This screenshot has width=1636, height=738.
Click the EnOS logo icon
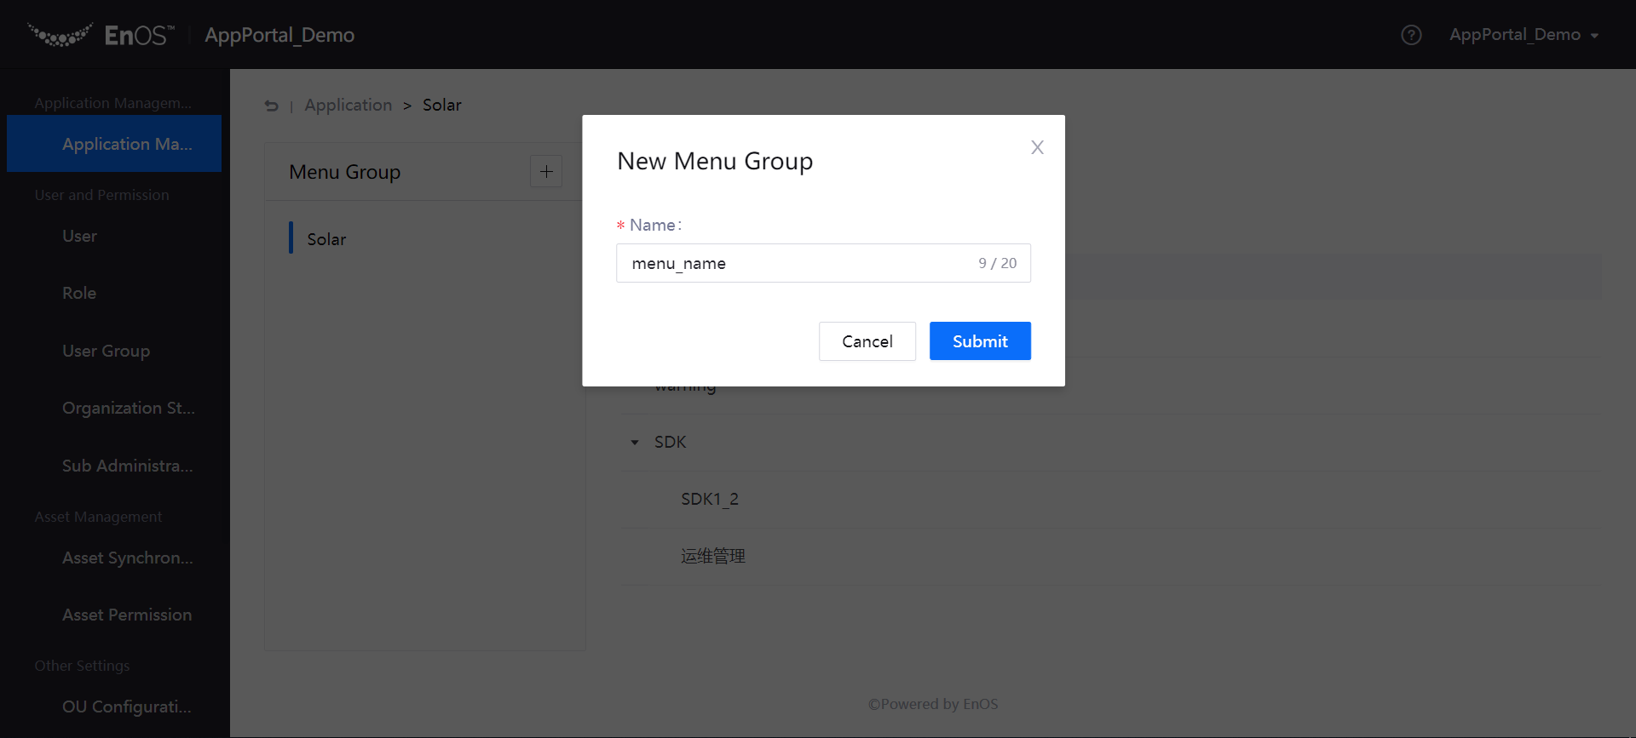pyautogui.click(x=60, y=35)
